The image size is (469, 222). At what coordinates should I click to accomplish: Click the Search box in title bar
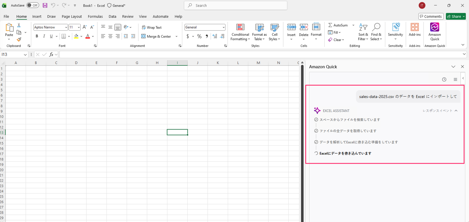point(235,5)
